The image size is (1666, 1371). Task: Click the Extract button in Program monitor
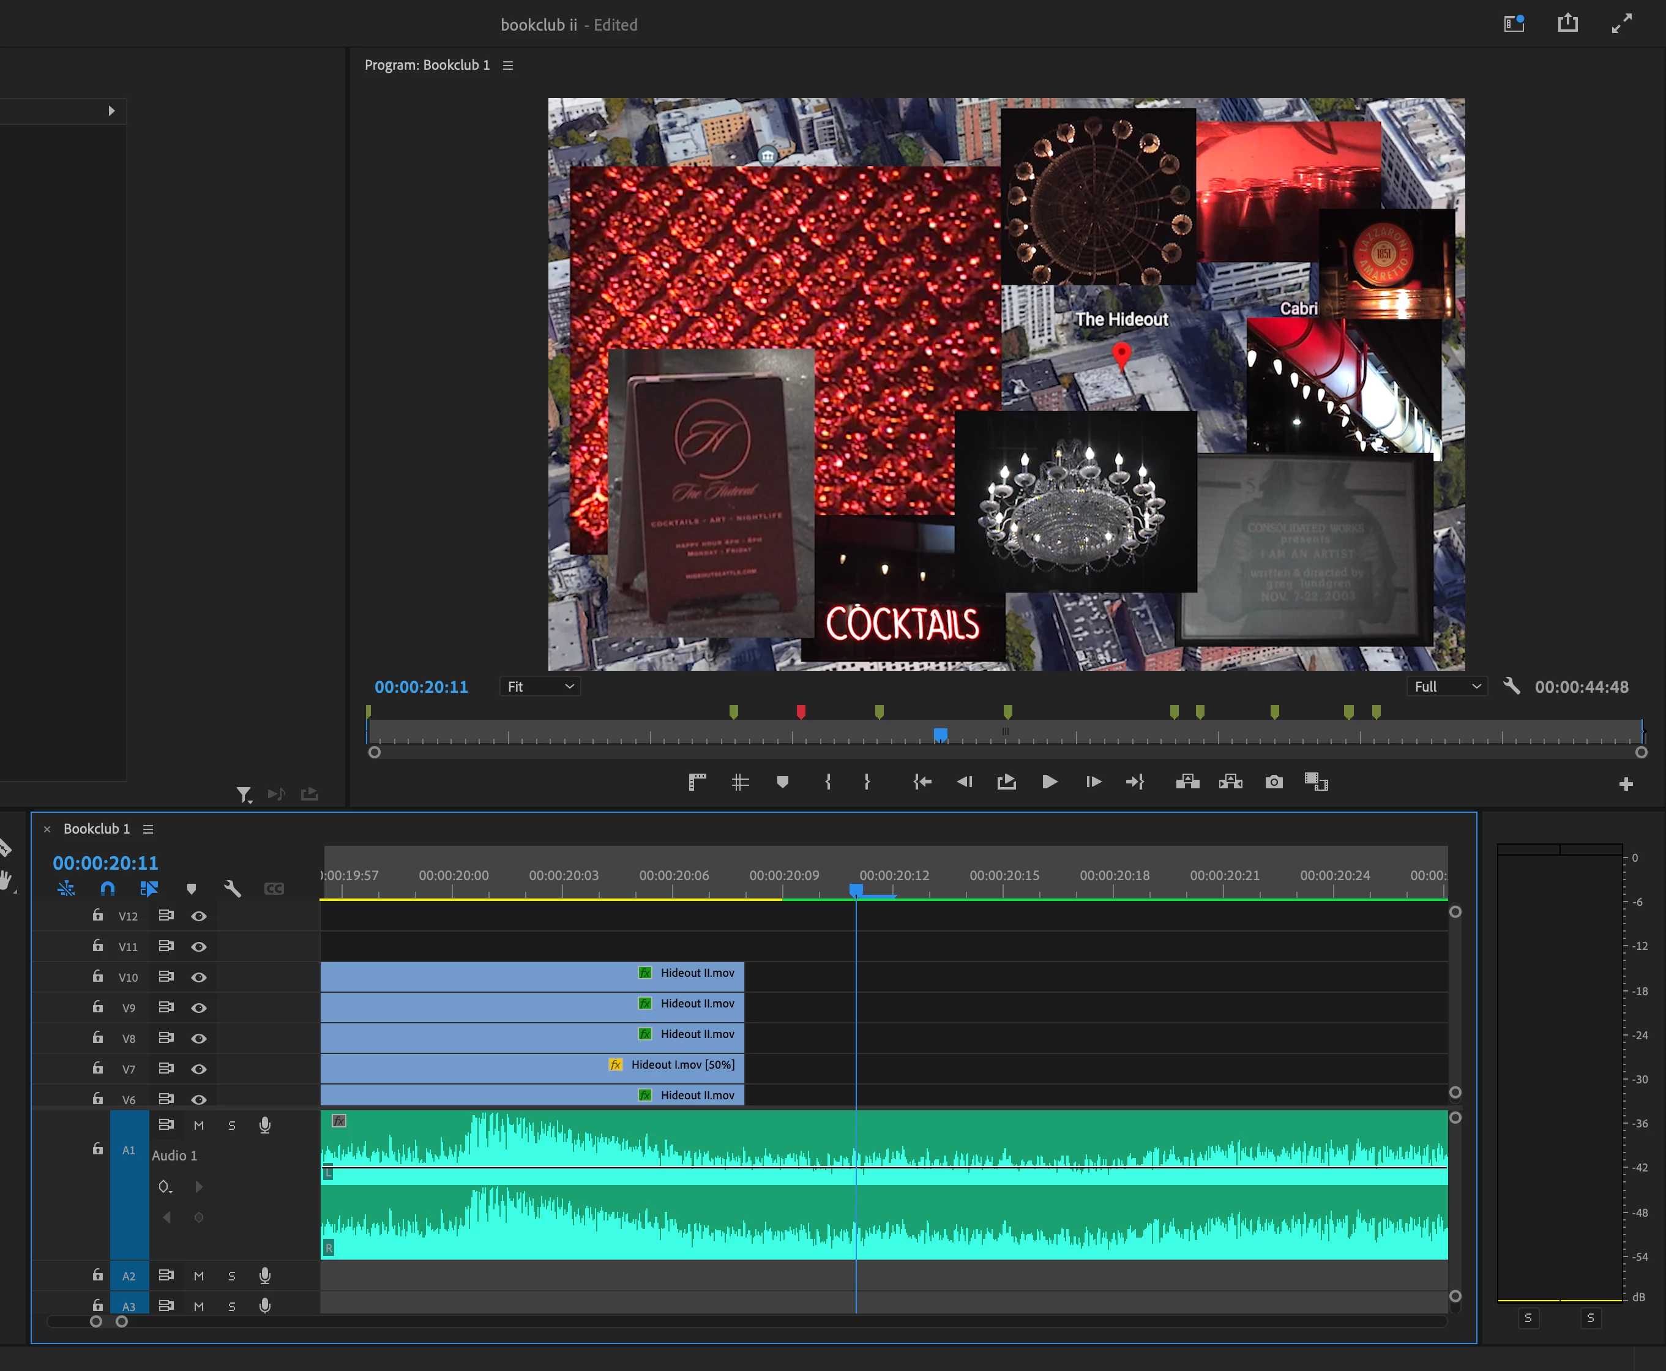coord(1230,782)
